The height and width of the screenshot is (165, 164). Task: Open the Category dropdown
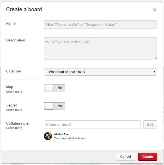click(x=100, y=72)
